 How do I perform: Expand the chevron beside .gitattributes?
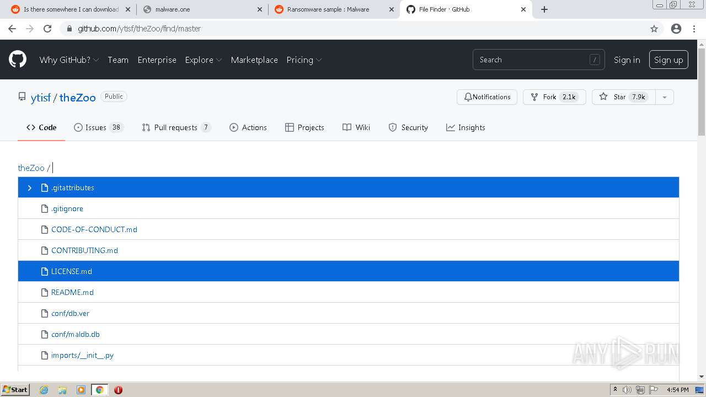[x=30, y=187]
